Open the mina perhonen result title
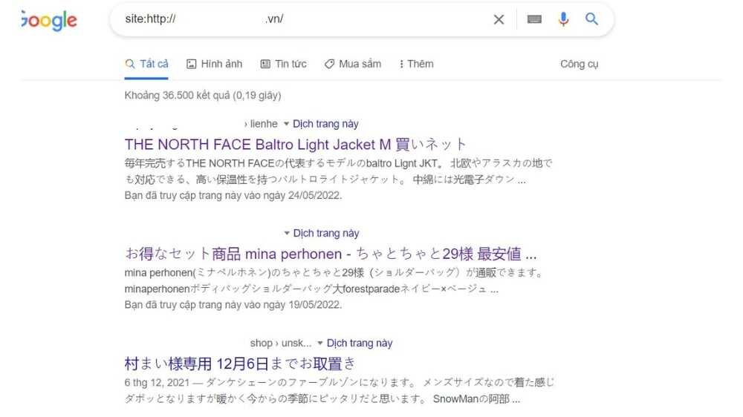This screenshot has width=743, height=417. (331, 255)
